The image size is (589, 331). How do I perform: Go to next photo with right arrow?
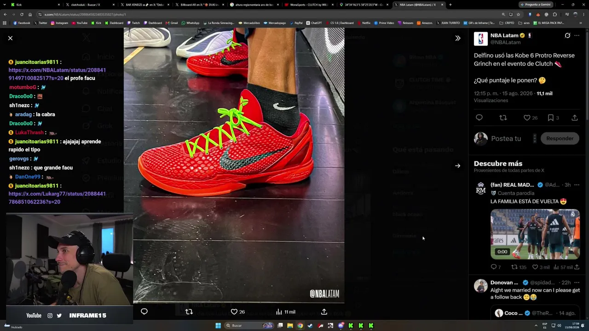pos(457,165)
